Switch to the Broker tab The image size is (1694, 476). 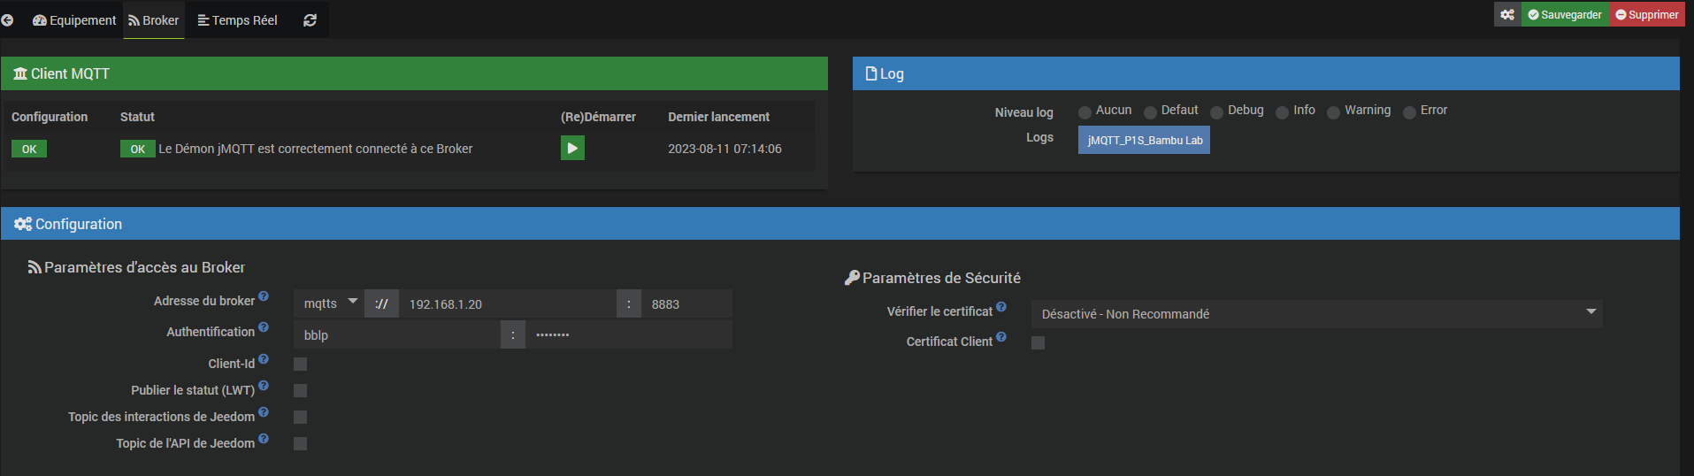click(154, 20)
